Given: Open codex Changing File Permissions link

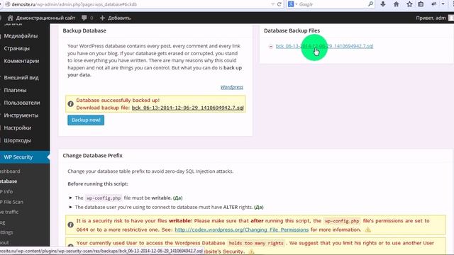Looking at the screenshot, I should [242, 229].
